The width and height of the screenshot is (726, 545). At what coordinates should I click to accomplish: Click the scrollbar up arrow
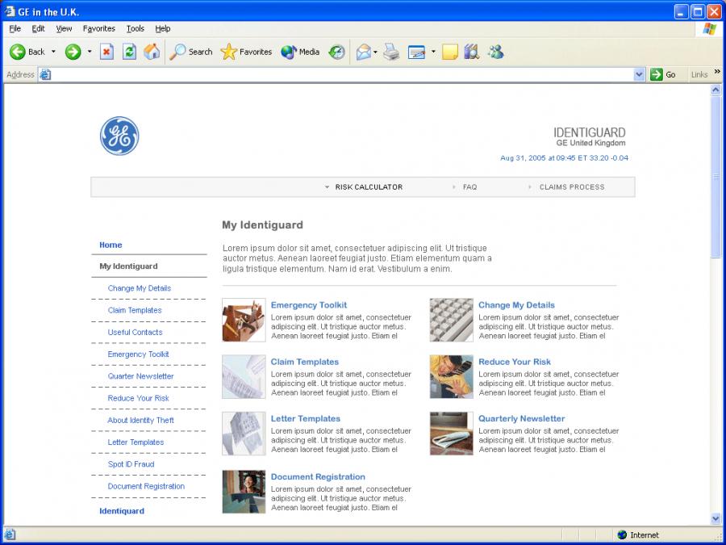pos(716,90)
